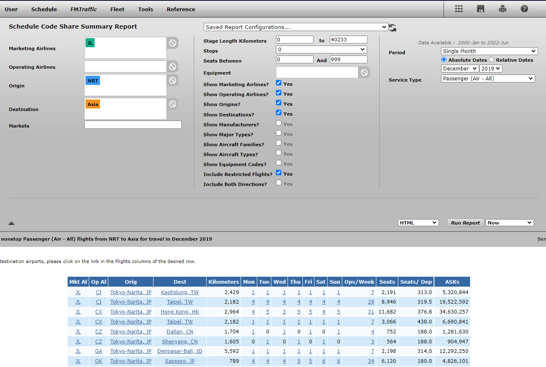Enable Show Major Types checkbox
Viewport: 546px width, 367px height.
[279, 133]
